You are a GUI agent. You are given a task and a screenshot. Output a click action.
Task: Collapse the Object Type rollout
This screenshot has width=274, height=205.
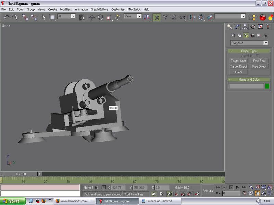pos(249,51)
